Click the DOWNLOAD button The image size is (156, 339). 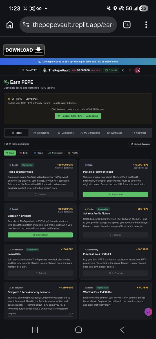24,50
